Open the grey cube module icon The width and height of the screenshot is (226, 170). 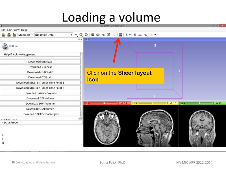pyautogui.click(x=93, y=35)
